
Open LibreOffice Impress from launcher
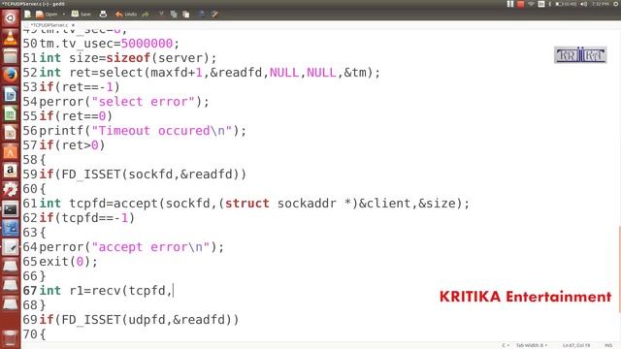[11, 133]
